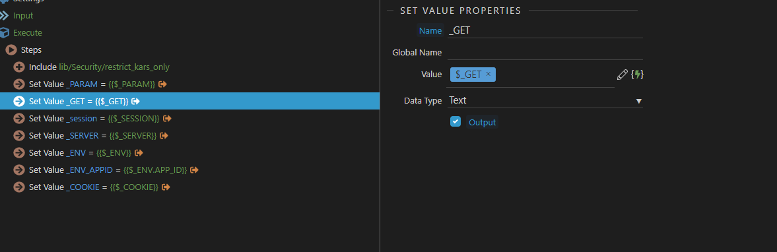Screen dimensions: 777x252
Task: Click the Name field containing _GET
Action: click(x=545, y=31)
